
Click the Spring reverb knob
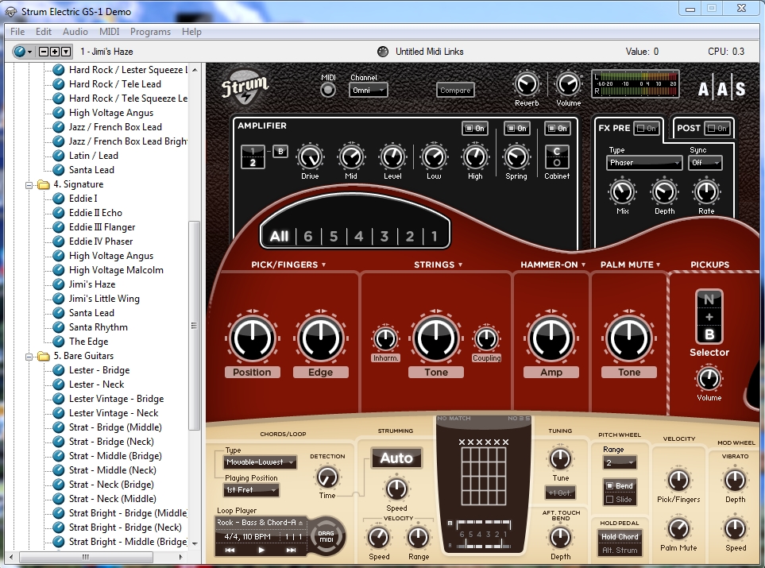[x=516, y=157]
